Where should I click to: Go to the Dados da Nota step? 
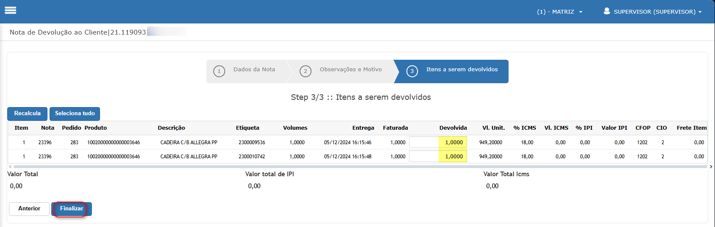[254, 70]
